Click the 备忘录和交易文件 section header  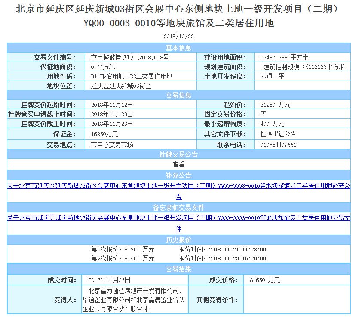178,208
